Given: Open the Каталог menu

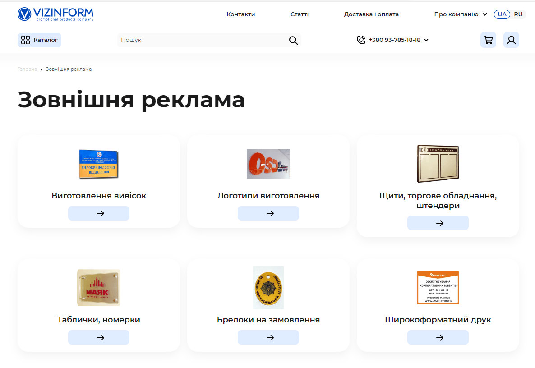Looking at the screenshot, I should pyautogui.click(x=39, y=40).
